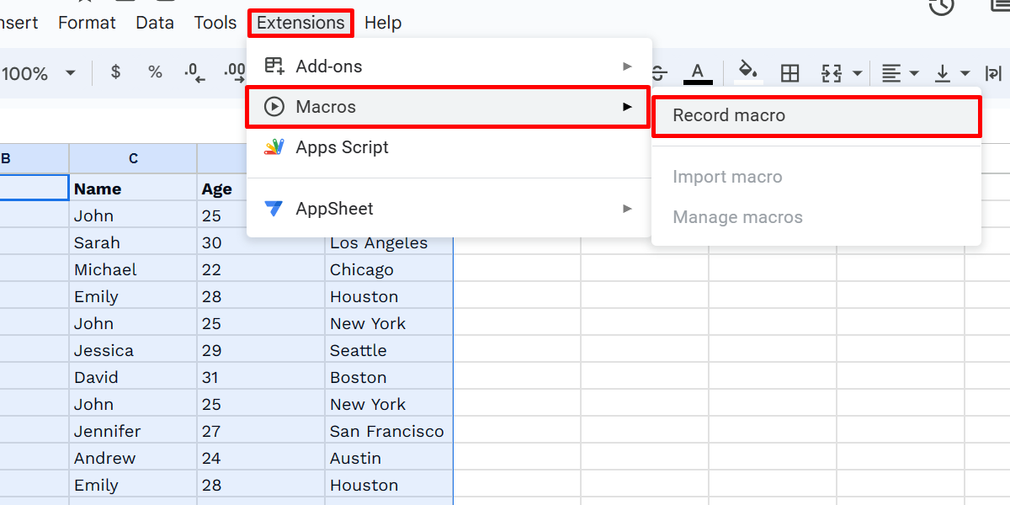The width and height of the screenshot is (1010, 505).
Task: Select the text color tool
Action: 697,73
